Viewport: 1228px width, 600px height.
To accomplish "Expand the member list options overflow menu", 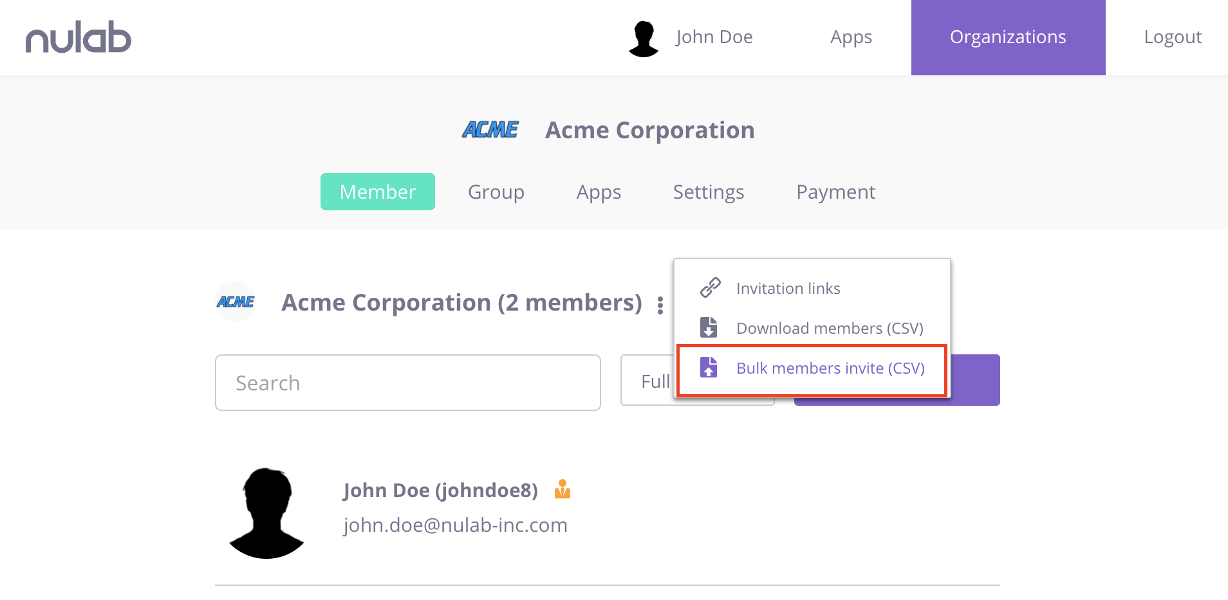I will pos(660,305).
